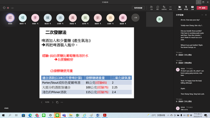Open Excel from the taskbar

(x=77, y=115)
